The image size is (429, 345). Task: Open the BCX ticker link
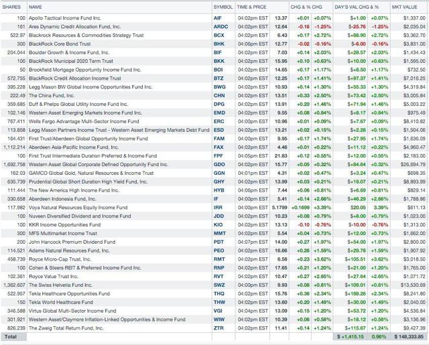point(219,36)
